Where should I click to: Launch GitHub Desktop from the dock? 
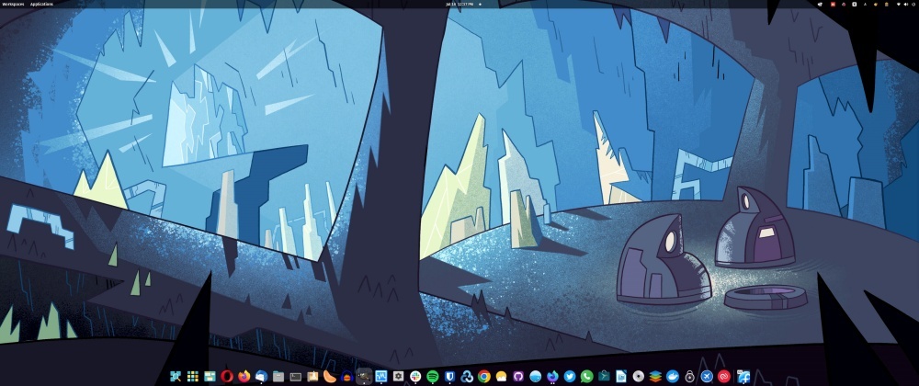[x=518, y=376]
